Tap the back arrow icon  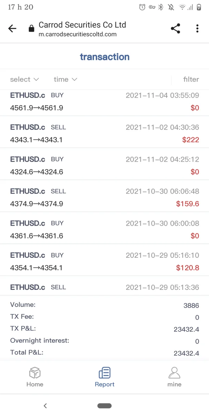[x=12, y=29]
